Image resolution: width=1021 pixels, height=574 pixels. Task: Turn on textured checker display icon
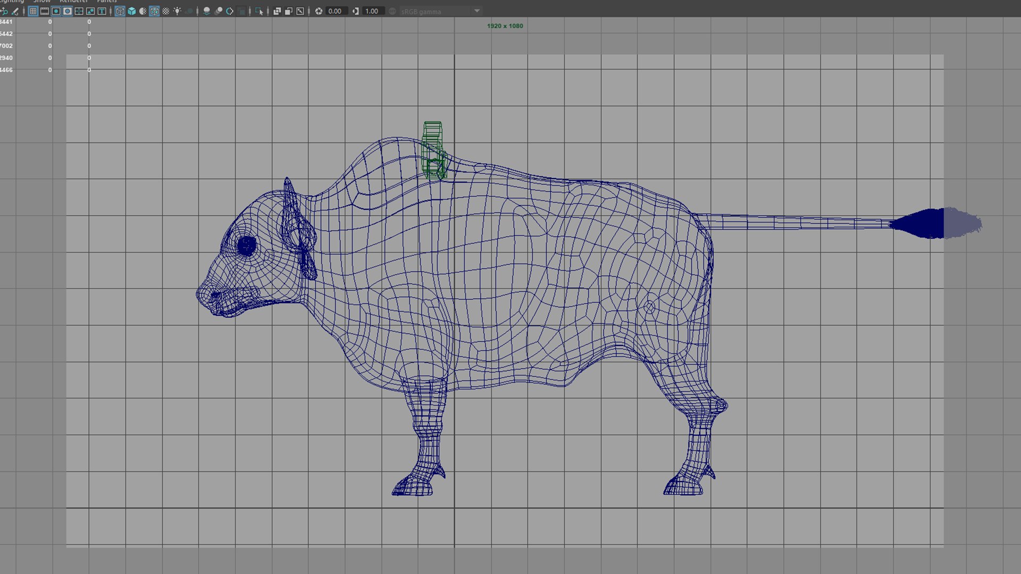point(166,11)
